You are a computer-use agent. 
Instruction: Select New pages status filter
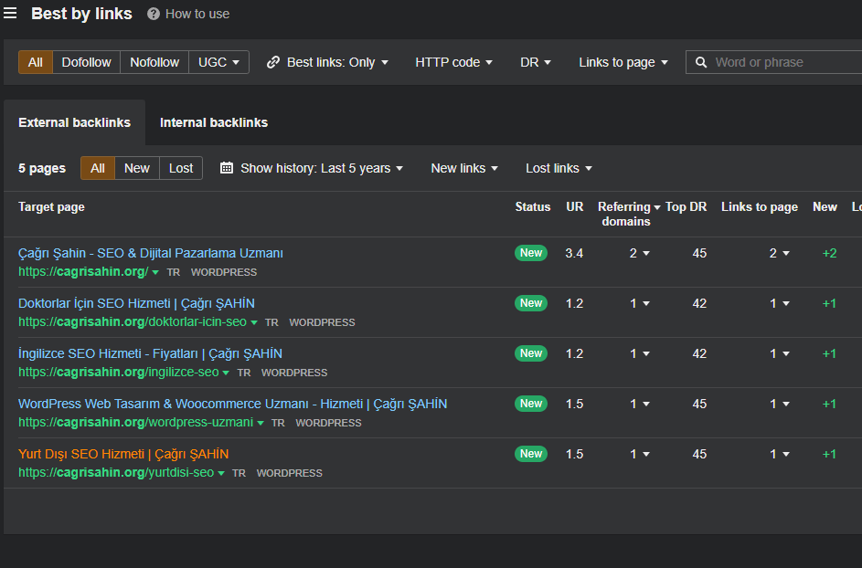tap(137, 168)
